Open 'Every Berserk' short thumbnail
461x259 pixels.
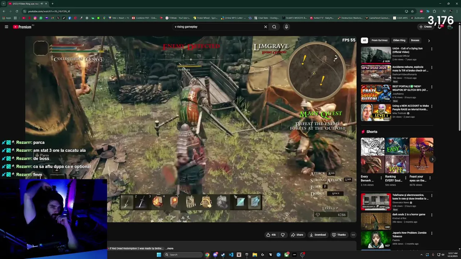point(372,155)
